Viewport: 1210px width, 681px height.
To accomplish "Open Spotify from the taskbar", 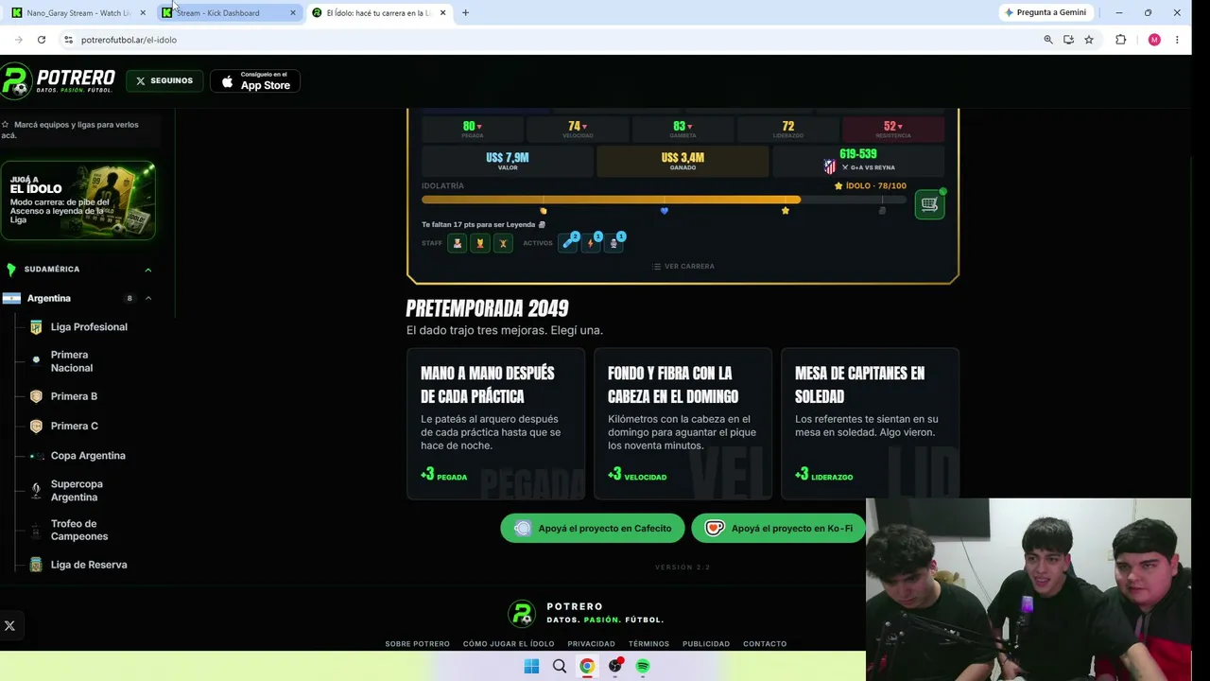I will click(643, 667).
